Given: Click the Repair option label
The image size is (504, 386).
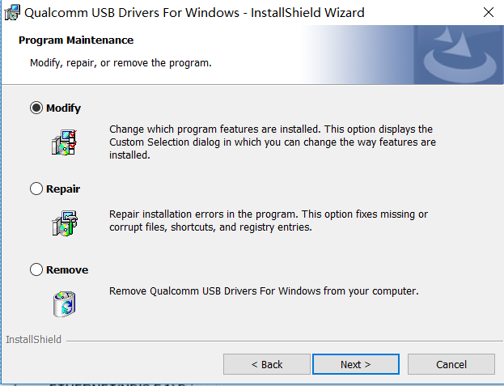Looking at the screenshot, I should [x=63, y=189].
